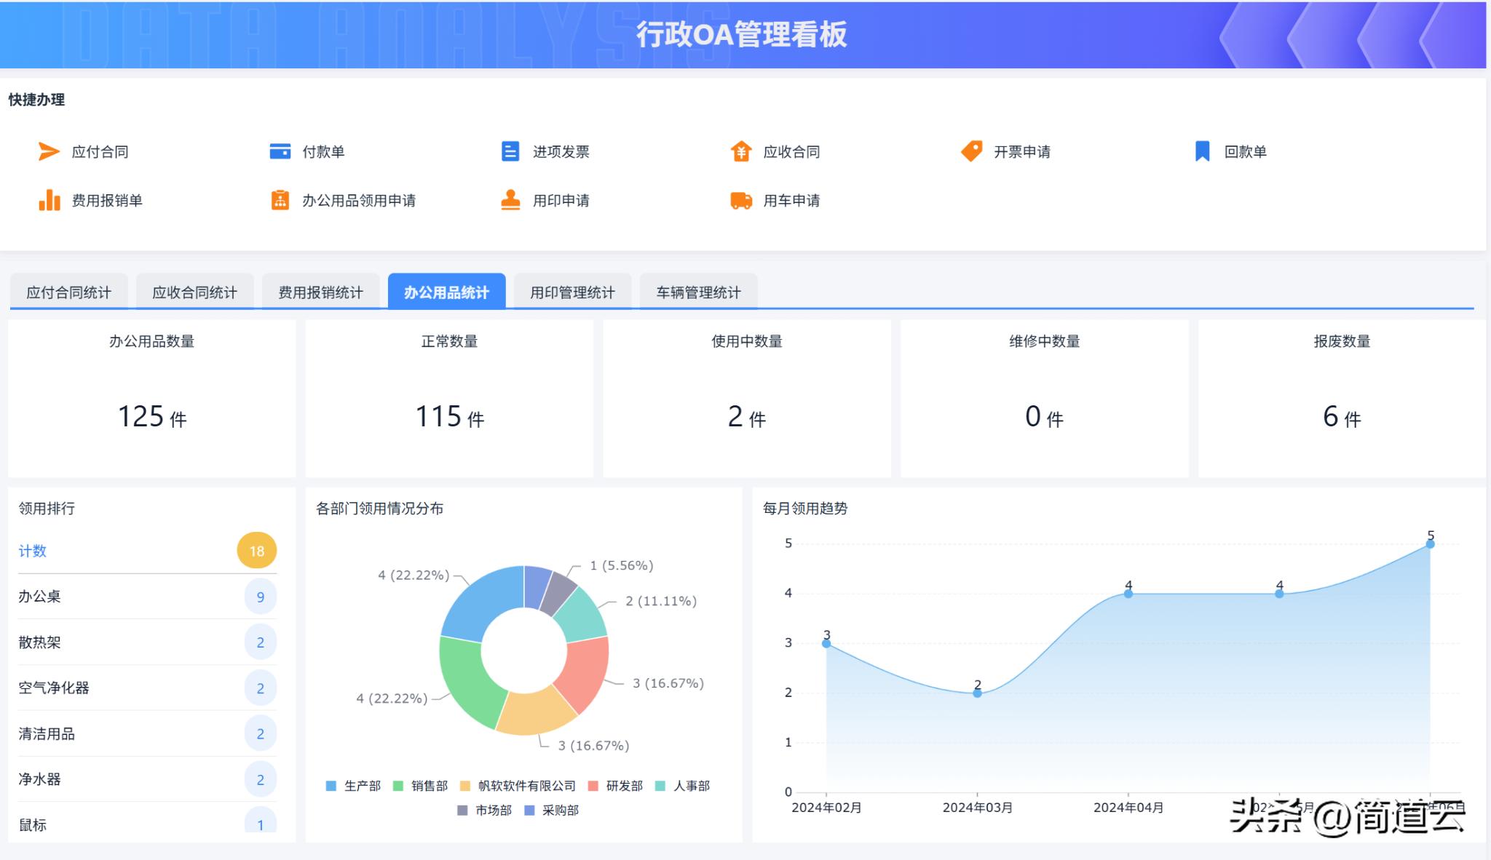Open the 费用报销单 shortcut link
The height and width of the screenshot is (860, 1491).
(x=107, y=200)
